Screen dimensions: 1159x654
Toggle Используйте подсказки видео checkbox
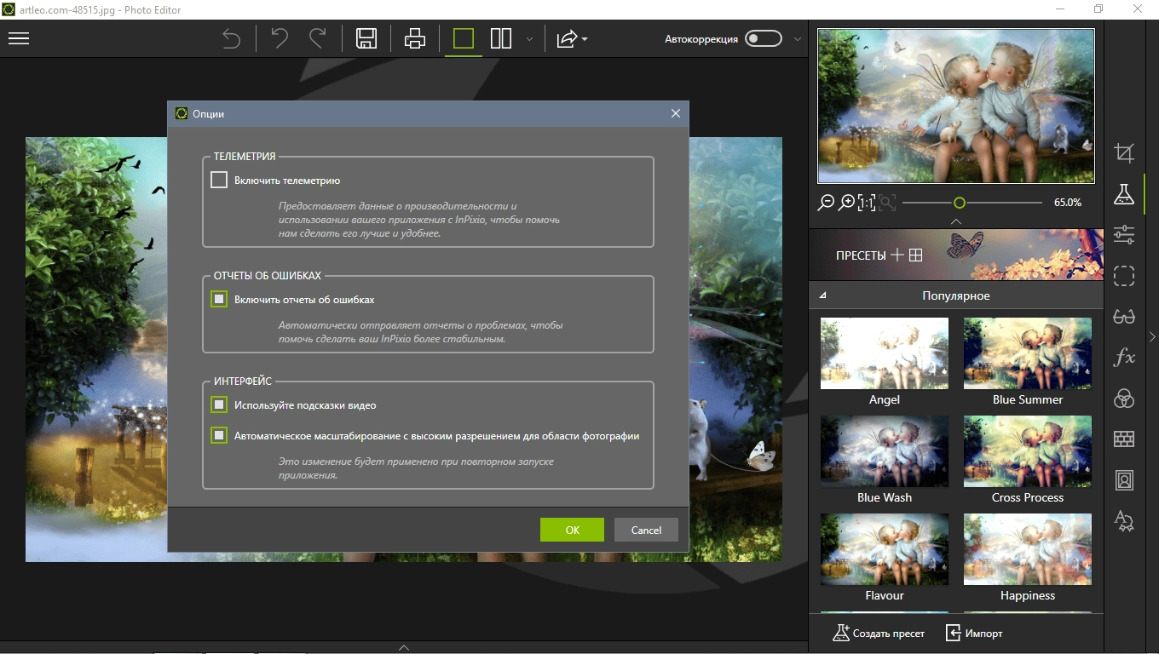click(219, 405)
